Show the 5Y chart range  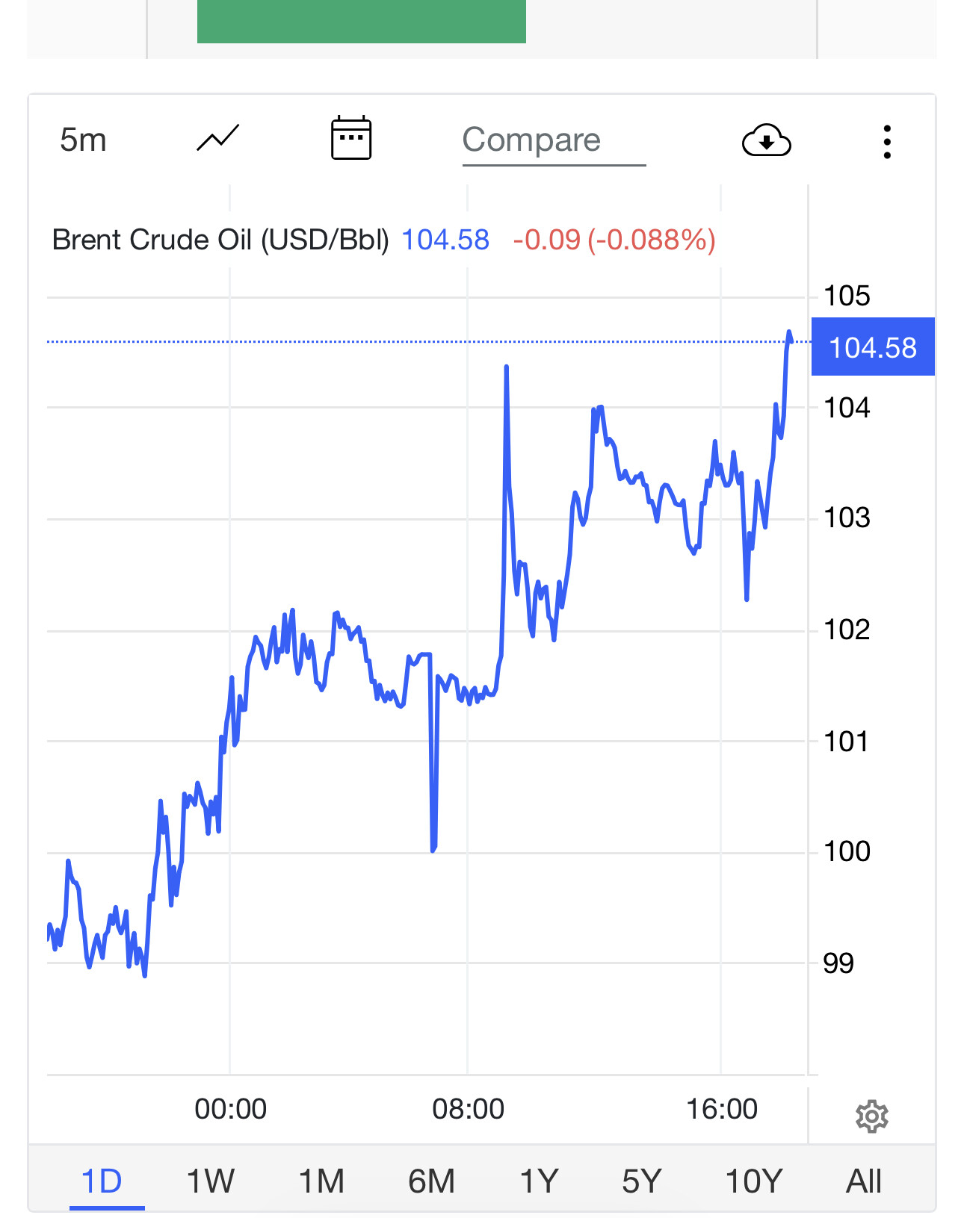coord(642,1181)
